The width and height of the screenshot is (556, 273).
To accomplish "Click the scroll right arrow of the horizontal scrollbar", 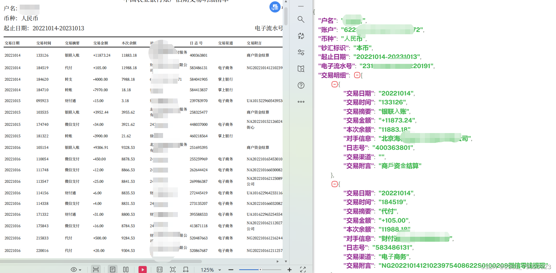I will click(278, 261).
